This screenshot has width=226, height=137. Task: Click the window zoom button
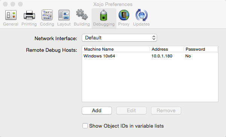click(20, 4)
